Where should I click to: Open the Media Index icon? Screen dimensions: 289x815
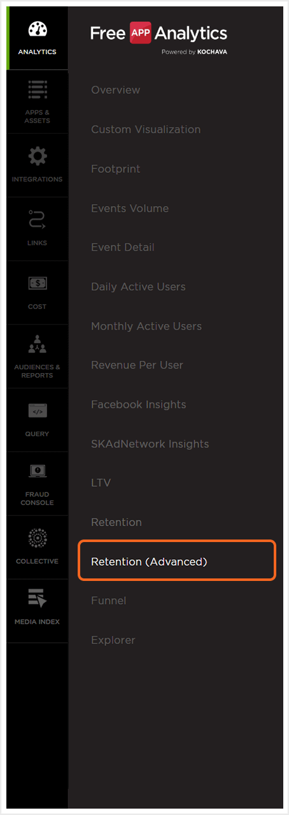tap(38, 599)
